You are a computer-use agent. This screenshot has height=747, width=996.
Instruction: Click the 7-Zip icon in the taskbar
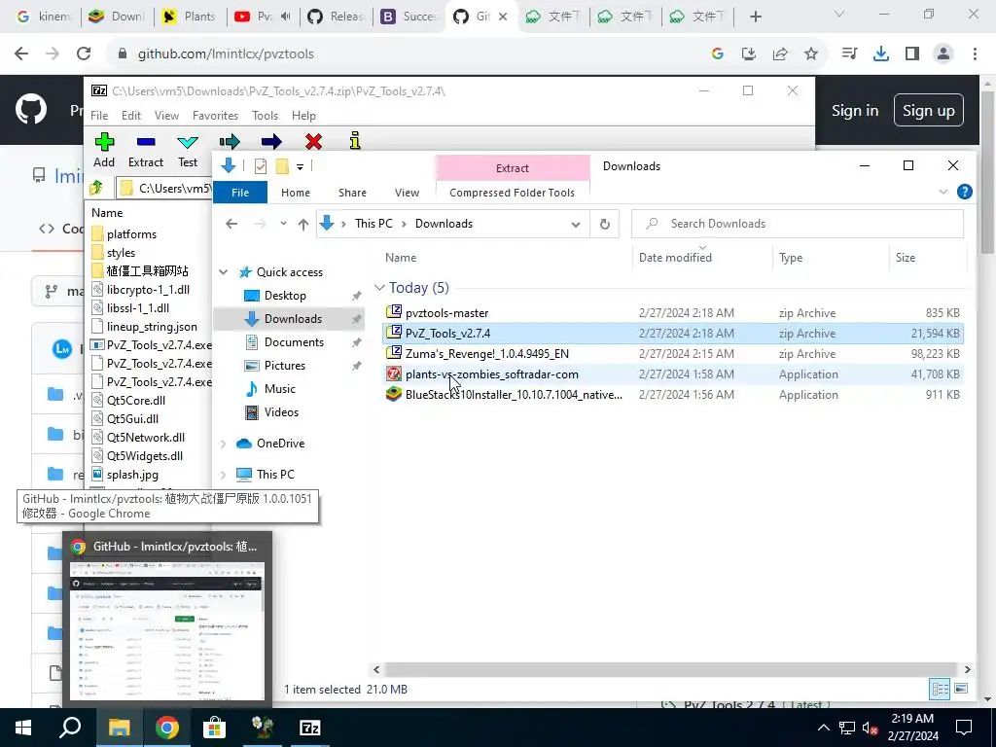pos(310,728)
